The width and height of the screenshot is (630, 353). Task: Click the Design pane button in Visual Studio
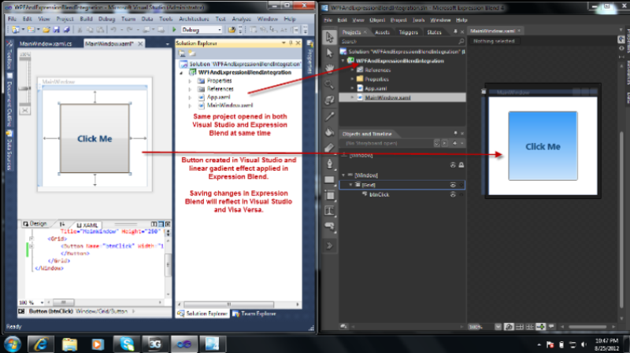coord(35,224)
